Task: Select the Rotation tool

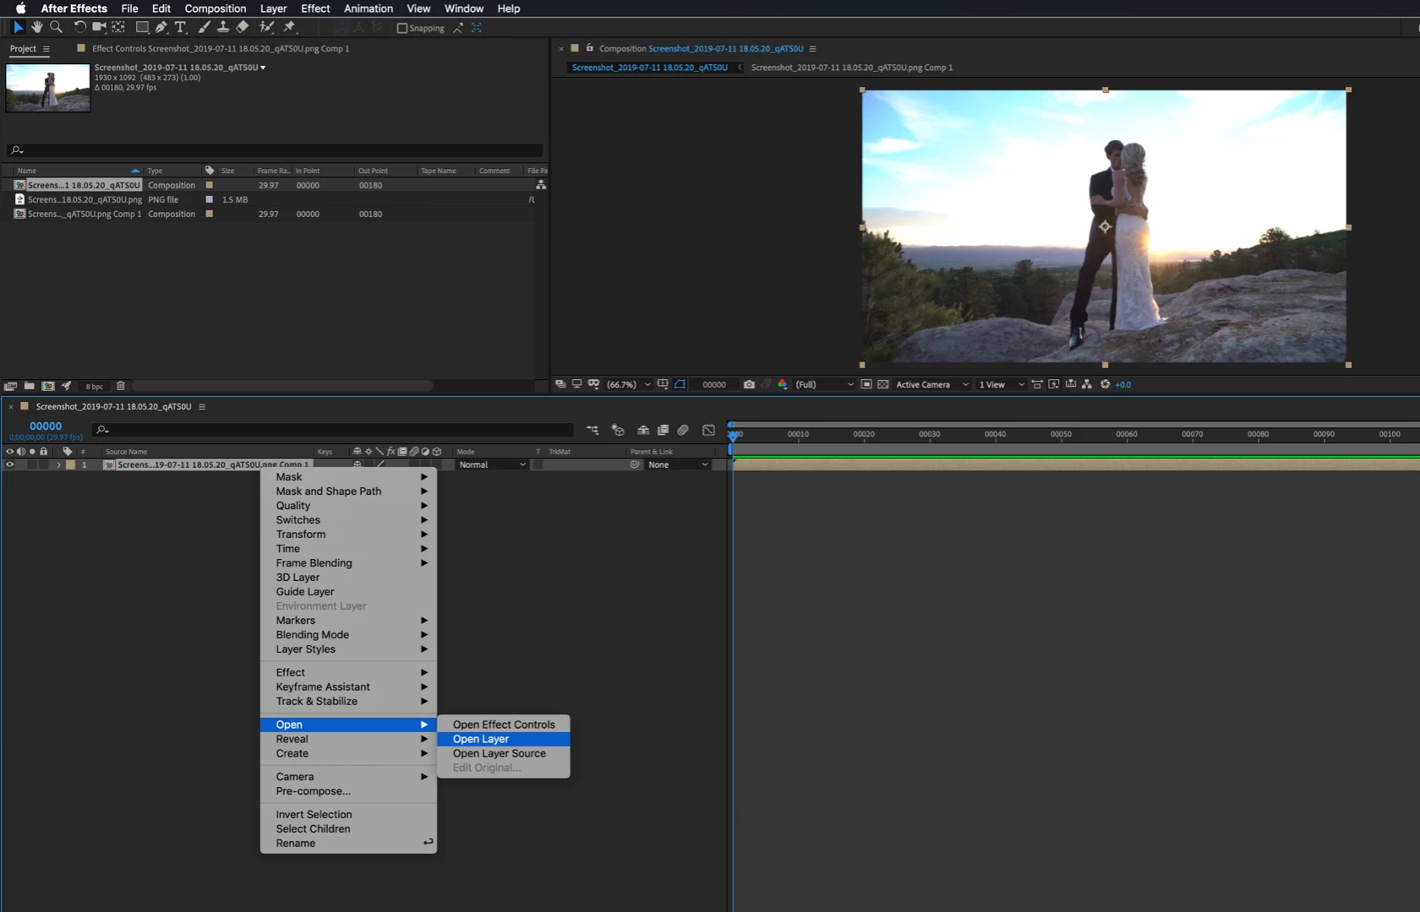Action: coord(79,28)
